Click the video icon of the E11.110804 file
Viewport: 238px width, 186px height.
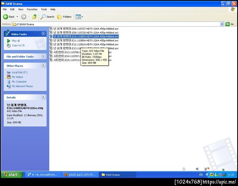(51, 40)
